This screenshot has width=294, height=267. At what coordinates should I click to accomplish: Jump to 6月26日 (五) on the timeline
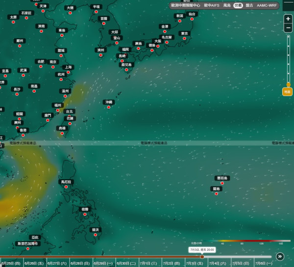click(34, 263)
